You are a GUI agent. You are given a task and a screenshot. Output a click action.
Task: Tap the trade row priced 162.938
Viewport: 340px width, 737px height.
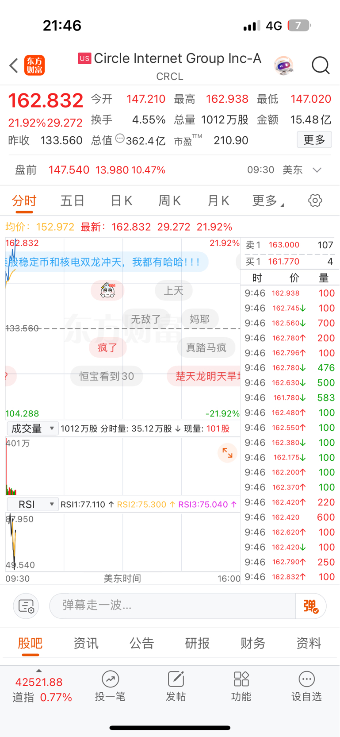pos(290,293)
